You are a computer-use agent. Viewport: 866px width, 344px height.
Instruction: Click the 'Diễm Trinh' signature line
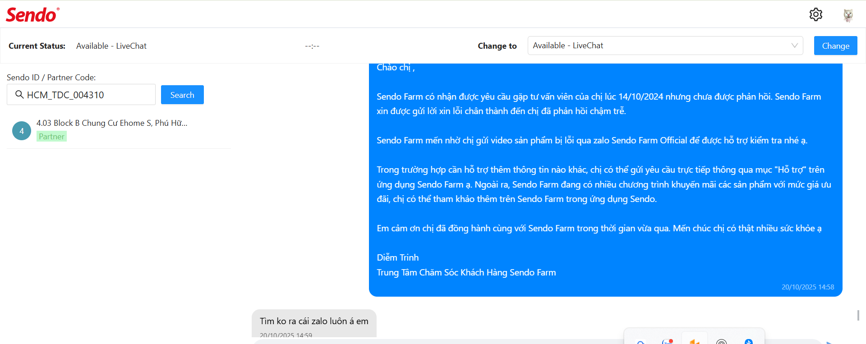pyautogui.click(x=398, y=257)
